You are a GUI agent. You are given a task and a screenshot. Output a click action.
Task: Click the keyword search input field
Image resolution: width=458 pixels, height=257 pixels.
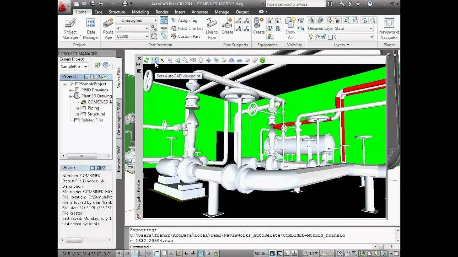(x=296, y=4)
